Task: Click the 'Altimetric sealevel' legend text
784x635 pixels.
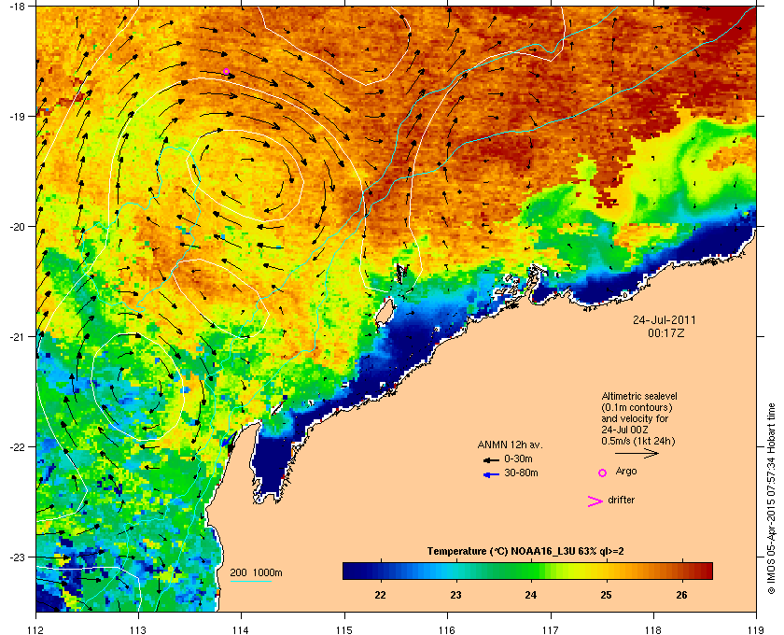Action: click(x=639, y=396)
